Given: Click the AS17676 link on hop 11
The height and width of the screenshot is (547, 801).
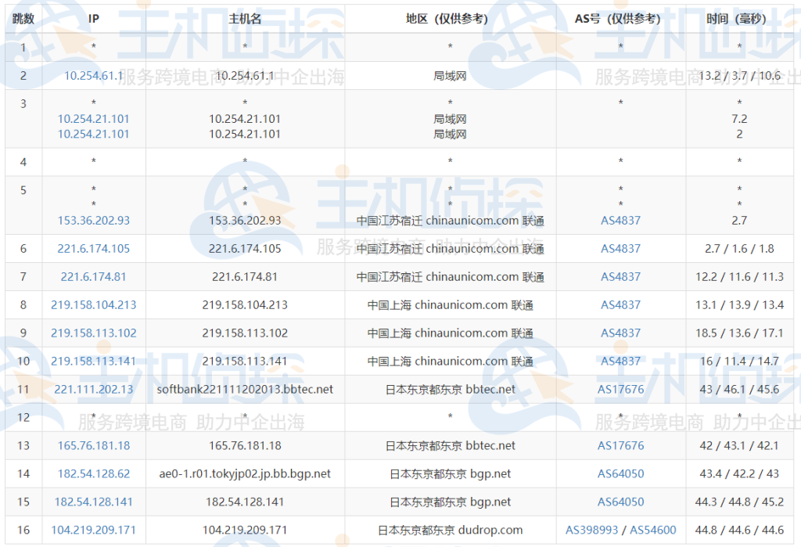Looking at the screenshot, I should [x=619, y=389].
